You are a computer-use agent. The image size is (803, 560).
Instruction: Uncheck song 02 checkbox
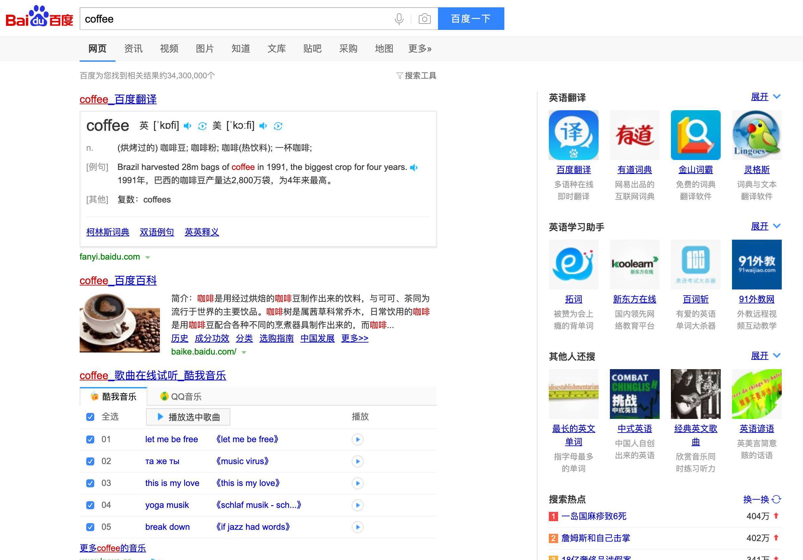pyautogui.click(x=90, y=461)
